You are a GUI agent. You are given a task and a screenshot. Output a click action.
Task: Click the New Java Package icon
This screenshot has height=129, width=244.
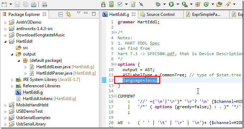pyautogui.click(x=198, y=4)
